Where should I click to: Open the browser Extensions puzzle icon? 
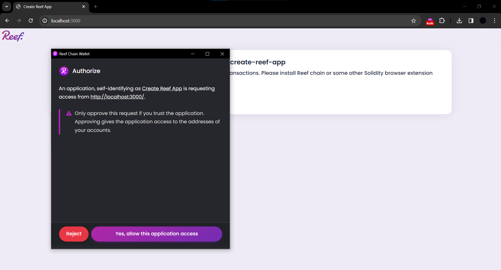coord(442,21)
